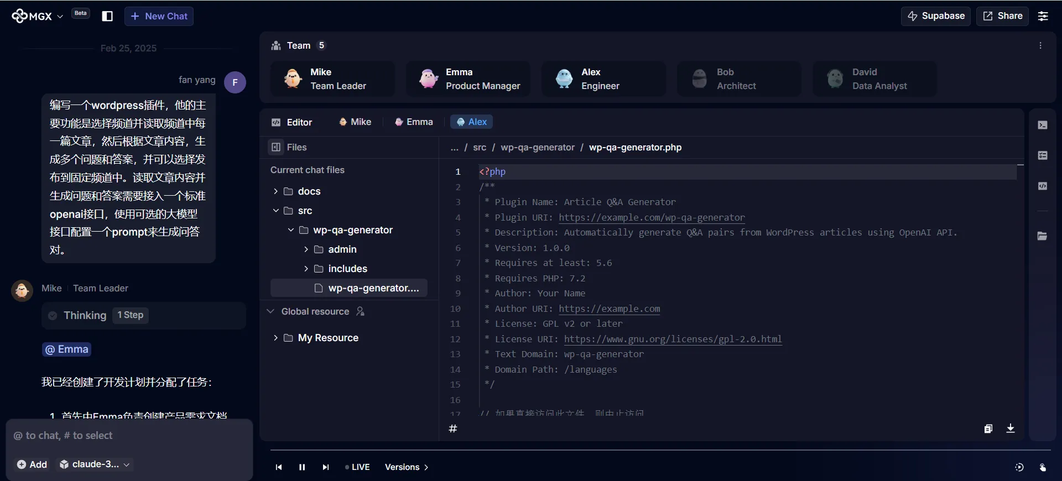Viewport: 1062px width, 481px height.
Task: Open the code editor icon in right sidebar
Action: coord(1043,186)
